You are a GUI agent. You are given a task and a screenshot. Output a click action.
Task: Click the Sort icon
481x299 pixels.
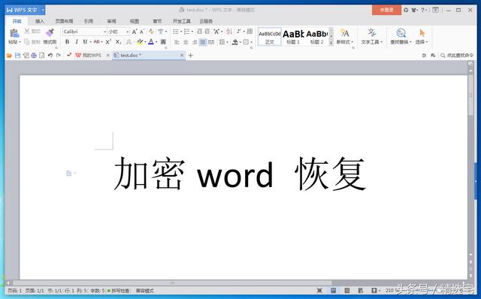228,32
